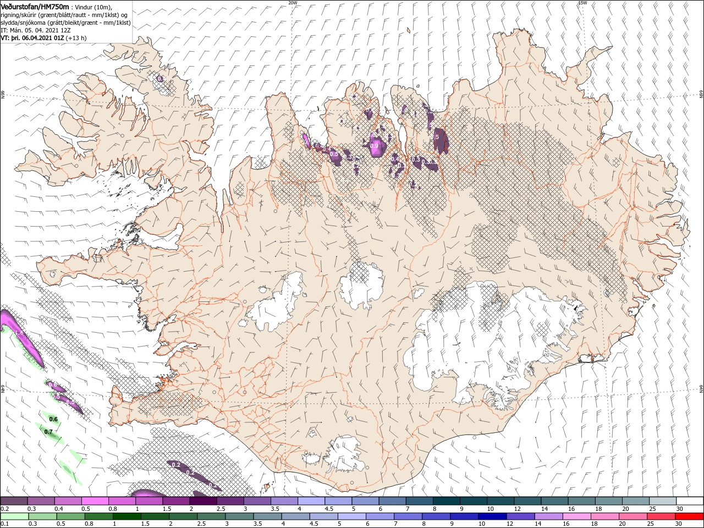This screenshot has width=704, height=528.
Task: Pick snow scale swatch labeled 25
Action: click(663, 501)
